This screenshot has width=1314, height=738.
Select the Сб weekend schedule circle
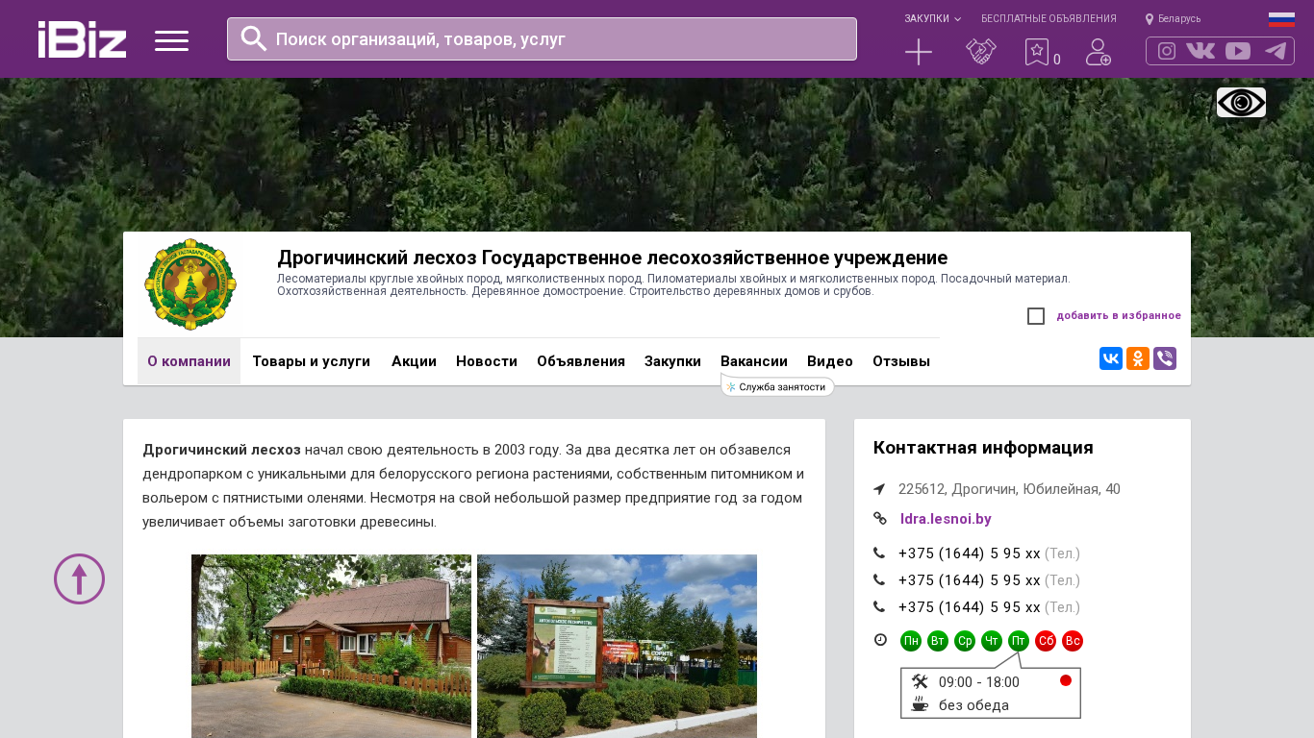coord(1046,641)
